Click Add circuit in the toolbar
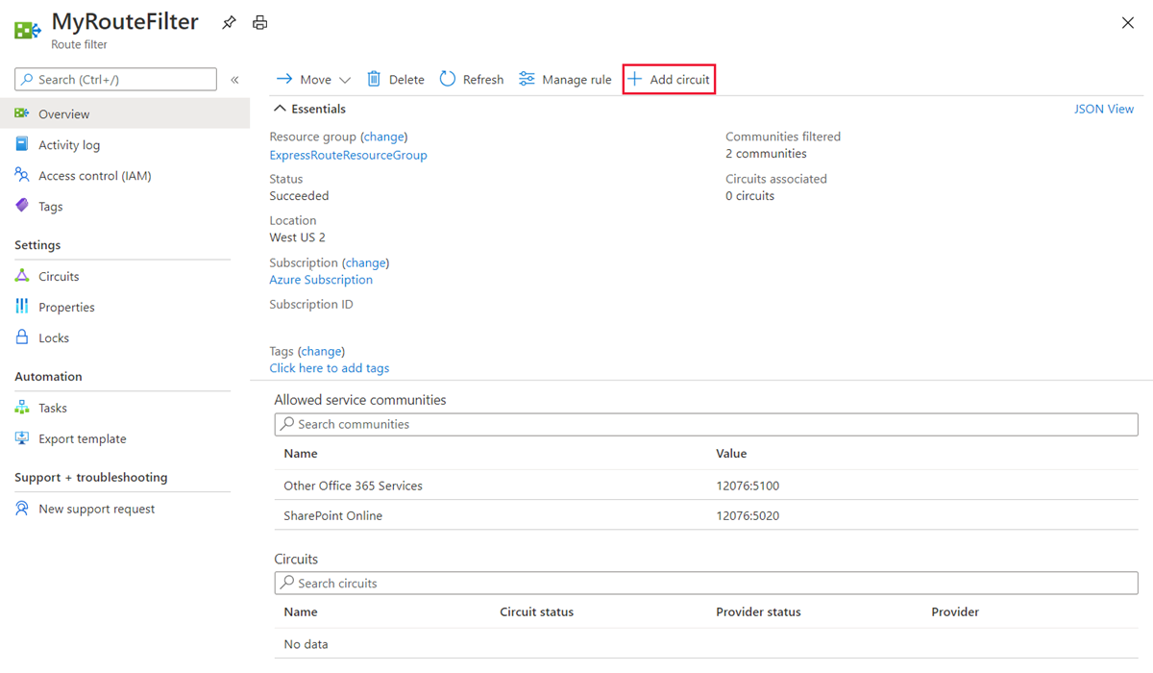Screen dimensions: 1153x673 pyautogui.click(x=669, y=80)
